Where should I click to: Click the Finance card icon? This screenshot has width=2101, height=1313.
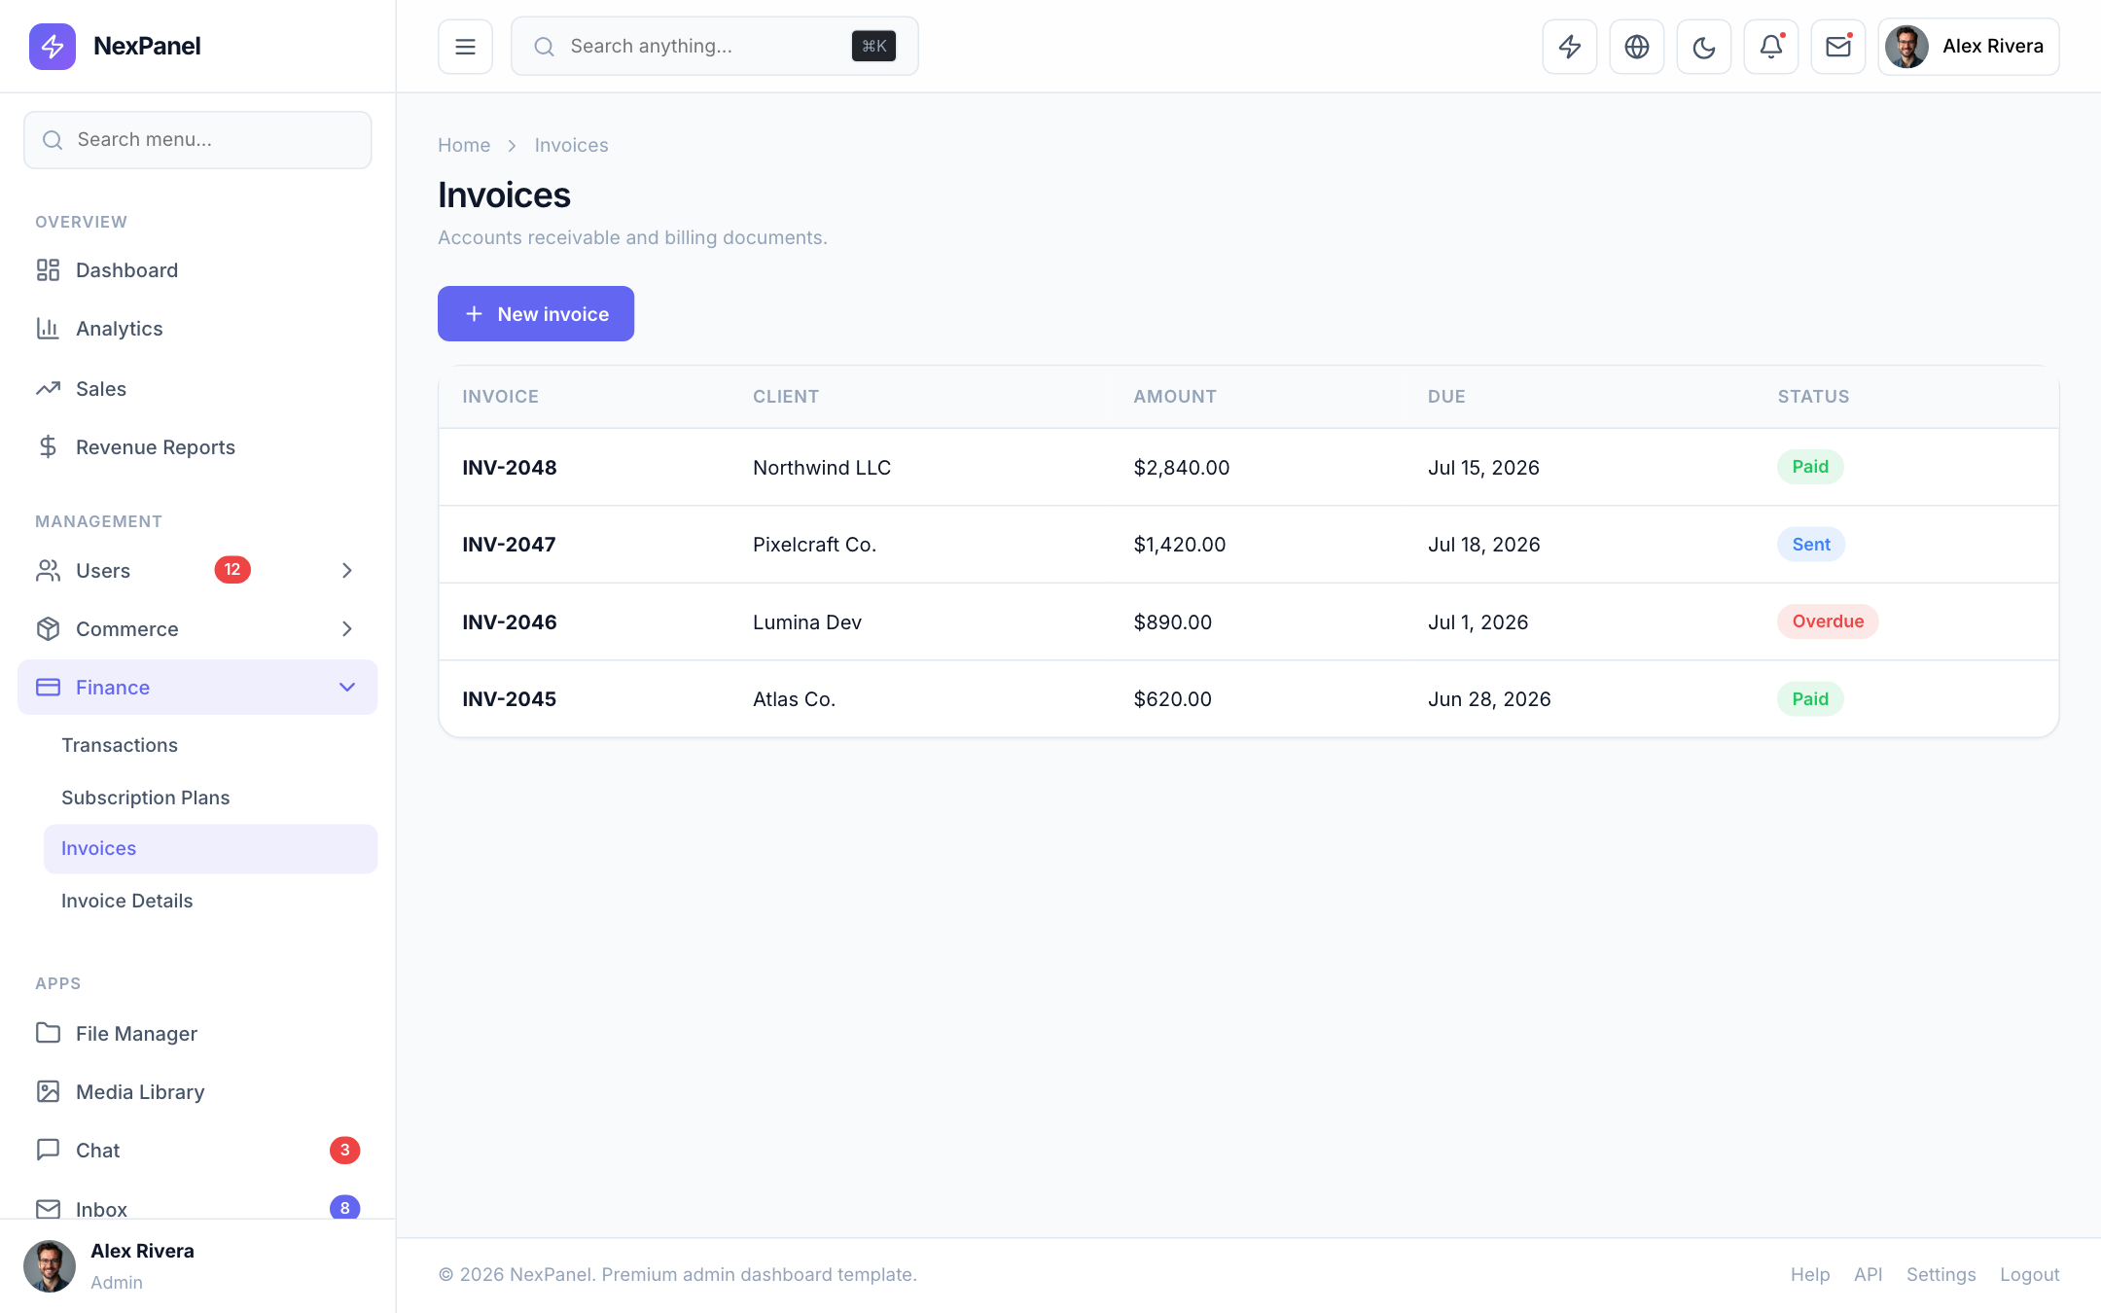coord(48,688)
